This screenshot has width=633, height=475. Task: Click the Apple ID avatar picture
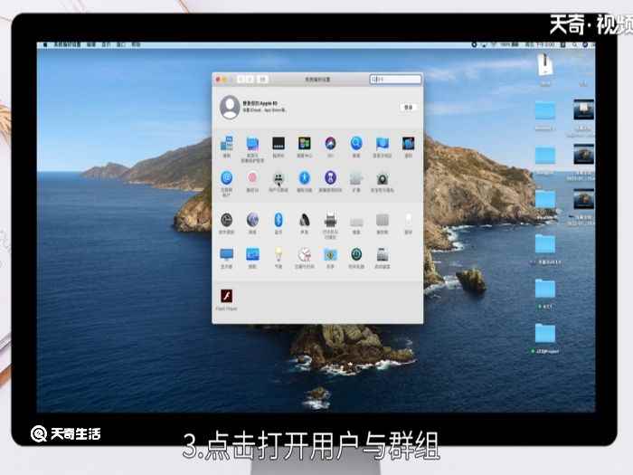point(230,107)
